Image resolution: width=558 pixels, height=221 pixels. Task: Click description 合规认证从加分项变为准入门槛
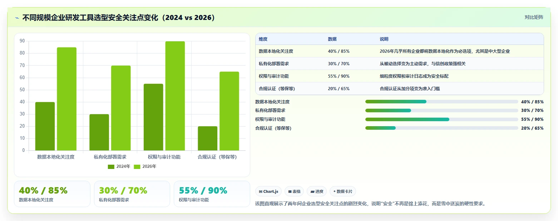(410, 89)
